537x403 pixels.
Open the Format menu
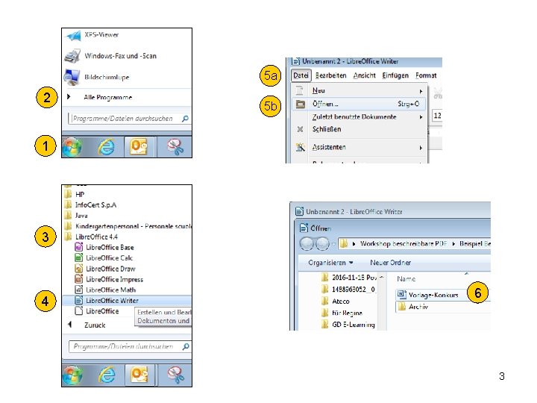tap(426, 75)
